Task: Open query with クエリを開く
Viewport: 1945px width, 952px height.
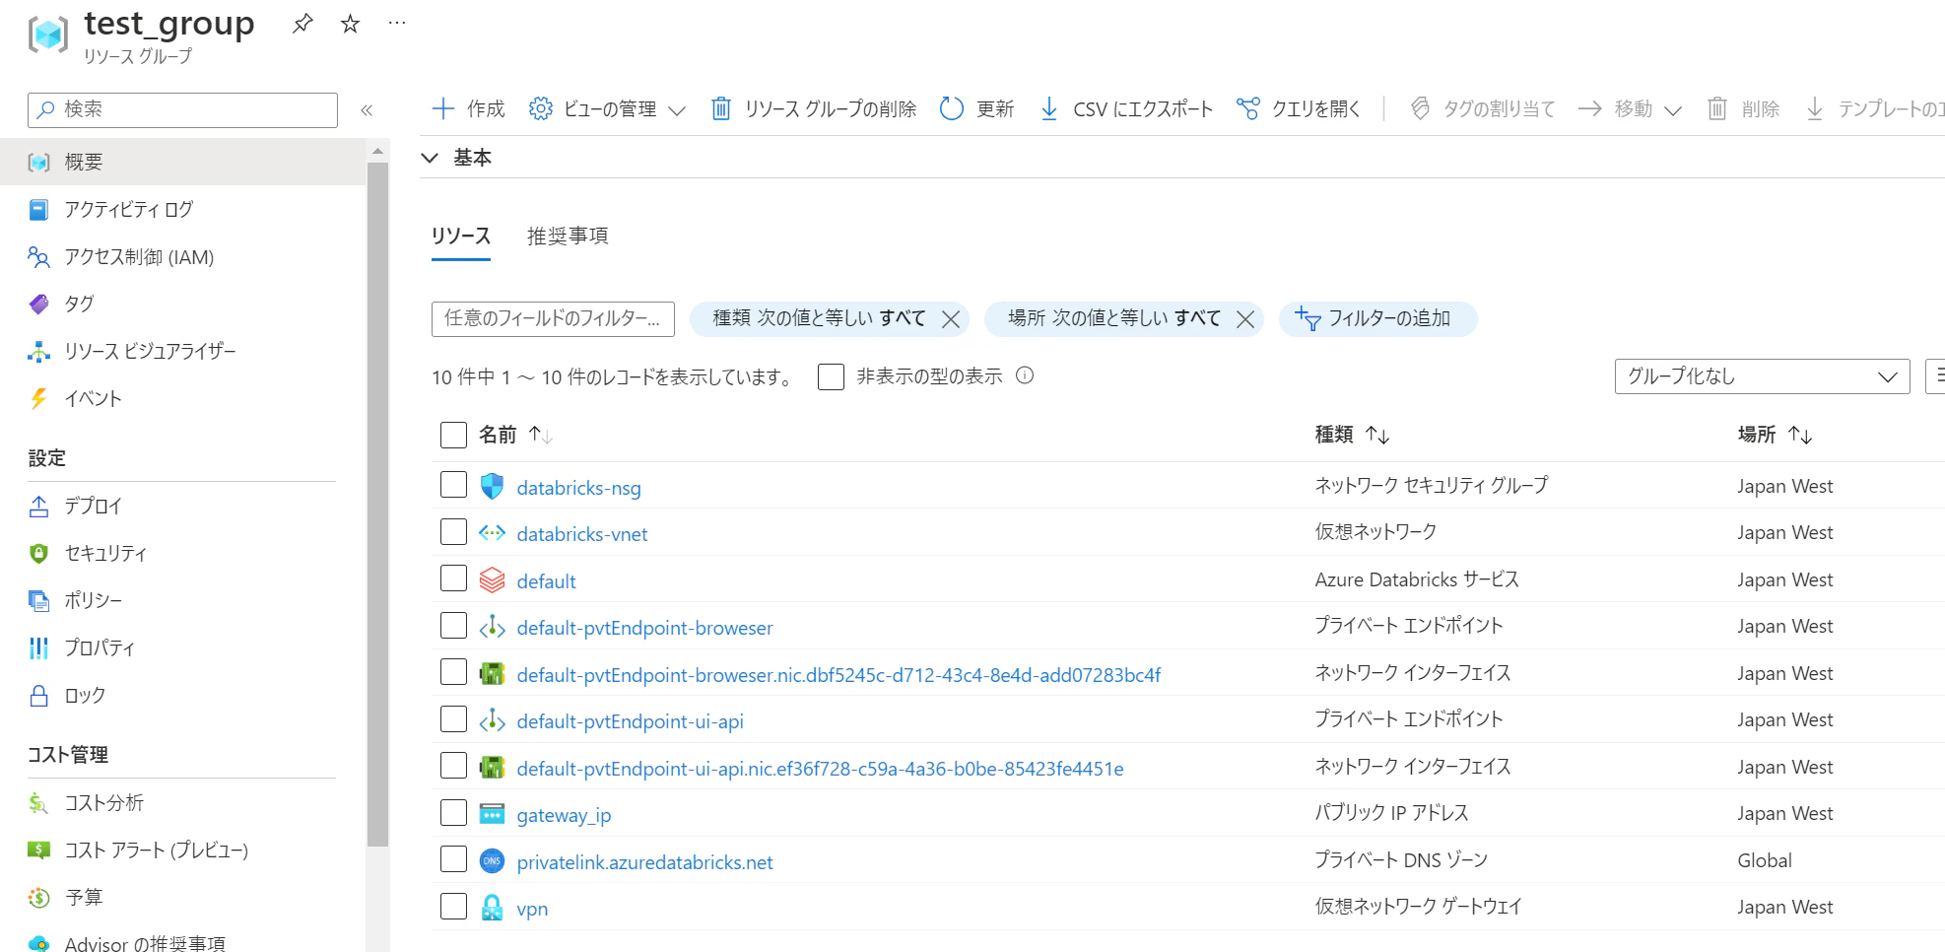Action: pyautogui.click(x=1299, y=108)
